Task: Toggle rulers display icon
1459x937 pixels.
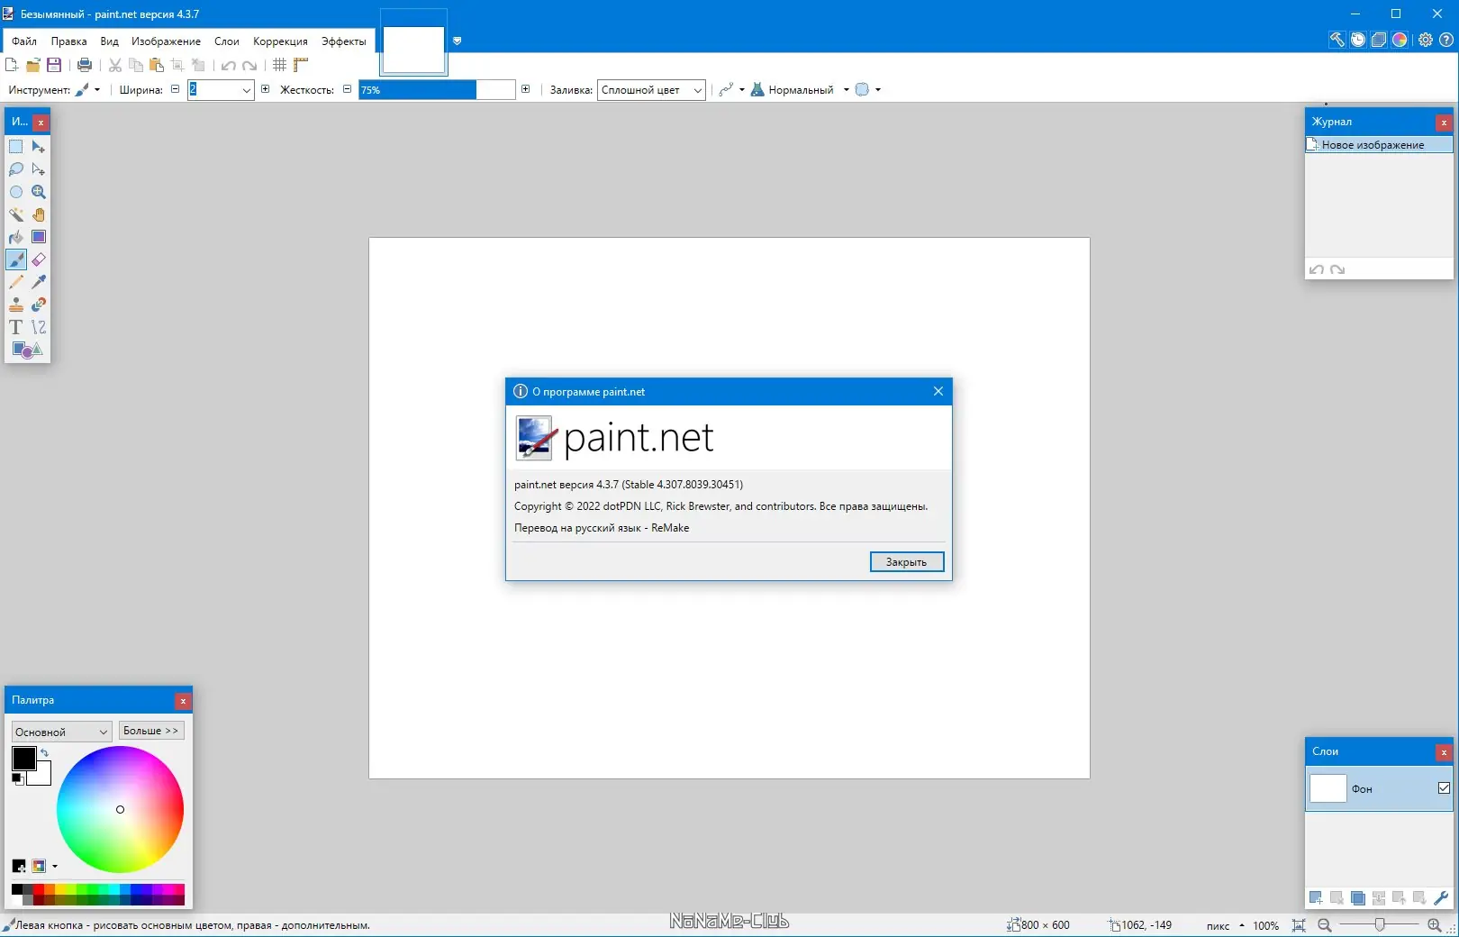Action: pyautogui.click(x=301, y=65)
